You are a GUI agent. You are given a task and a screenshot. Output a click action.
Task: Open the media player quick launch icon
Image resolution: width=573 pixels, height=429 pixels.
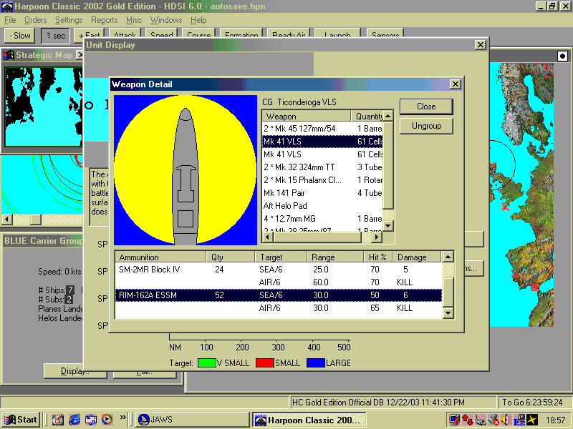pyautogui.click(x=107, y=420)
